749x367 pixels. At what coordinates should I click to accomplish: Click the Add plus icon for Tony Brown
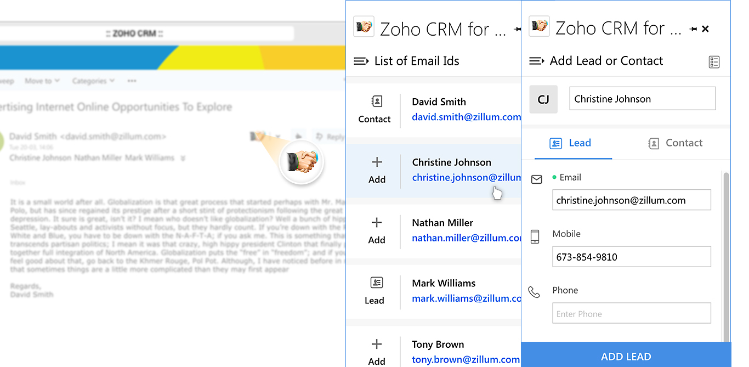click(377, 345)
